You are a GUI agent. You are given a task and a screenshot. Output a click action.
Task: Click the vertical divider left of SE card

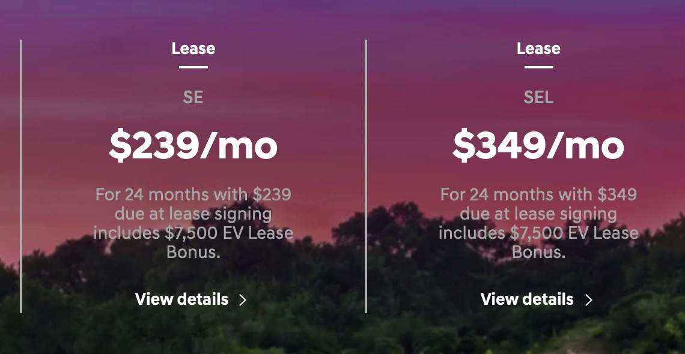click(x=21, y=176)
